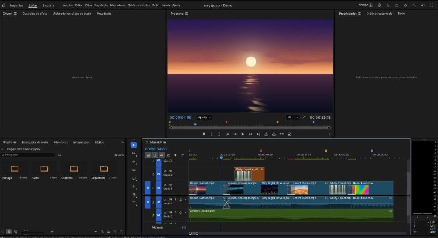Play the Program monitor

pos(243,134)
